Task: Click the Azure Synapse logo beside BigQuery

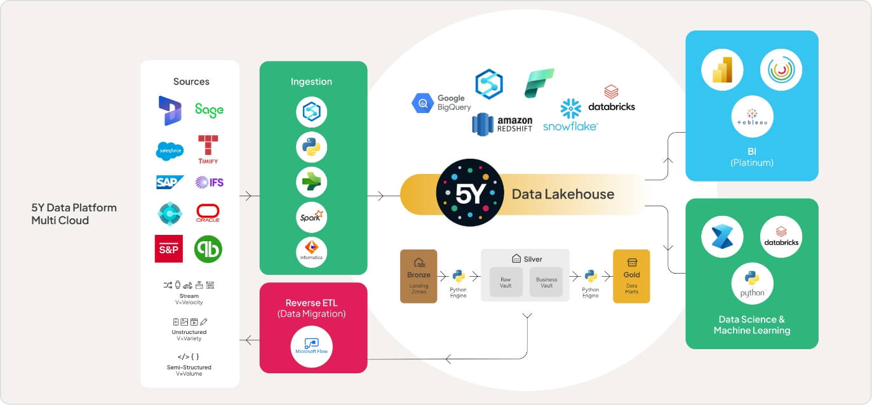Action: point(489,84)
